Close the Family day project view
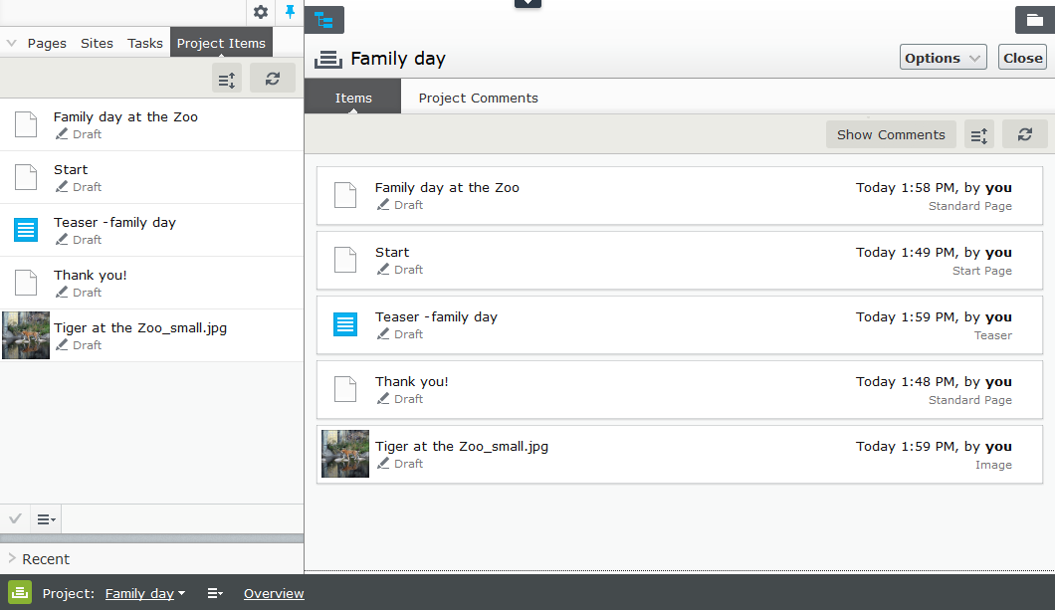The width and height of the screenshot is (1055, 610). (x=1022, y=58)
